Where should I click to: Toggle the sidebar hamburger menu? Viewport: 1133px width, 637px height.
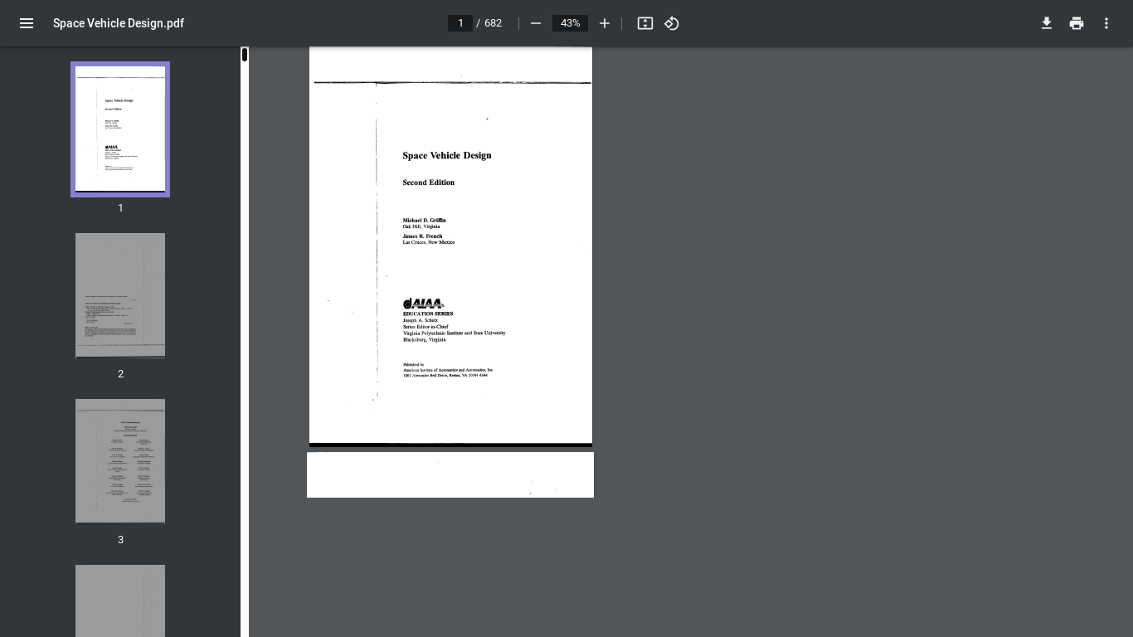(27, 23)
